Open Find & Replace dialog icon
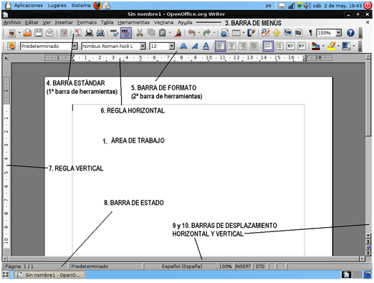The height and width of the screenshot is (283, 374). click(265, 33)
